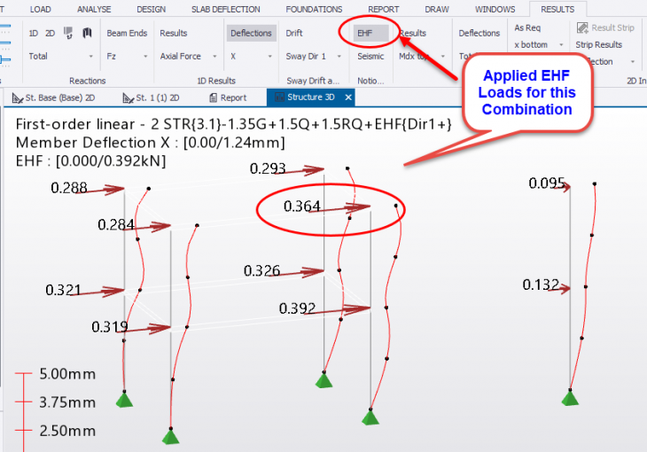Toggle As Req 2D results
Screen dimensions: 647x452
pos(527,28)
